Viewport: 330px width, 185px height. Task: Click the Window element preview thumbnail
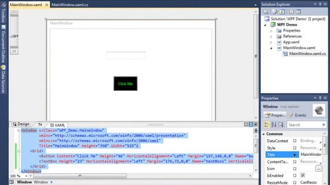pyautogui.click(x=319, y=110)
